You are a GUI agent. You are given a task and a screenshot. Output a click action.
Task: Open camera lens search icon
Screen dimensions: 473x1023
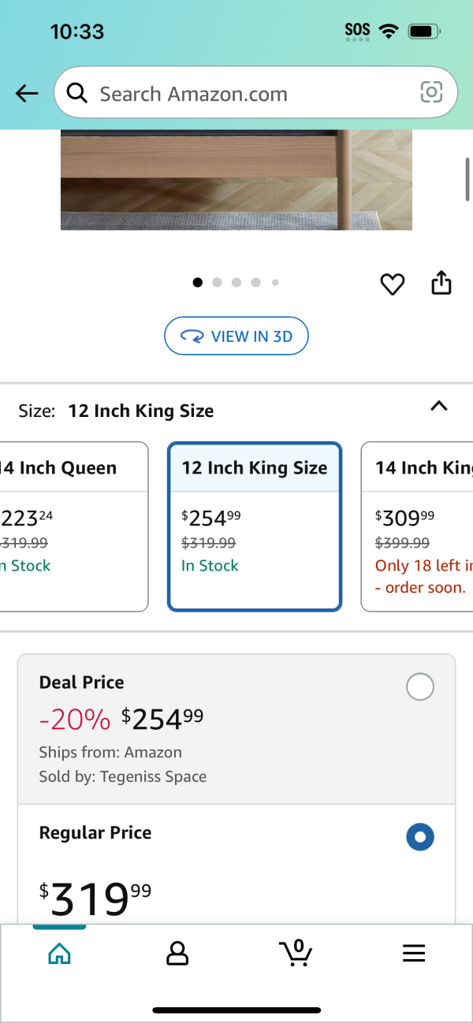point(431,93)
